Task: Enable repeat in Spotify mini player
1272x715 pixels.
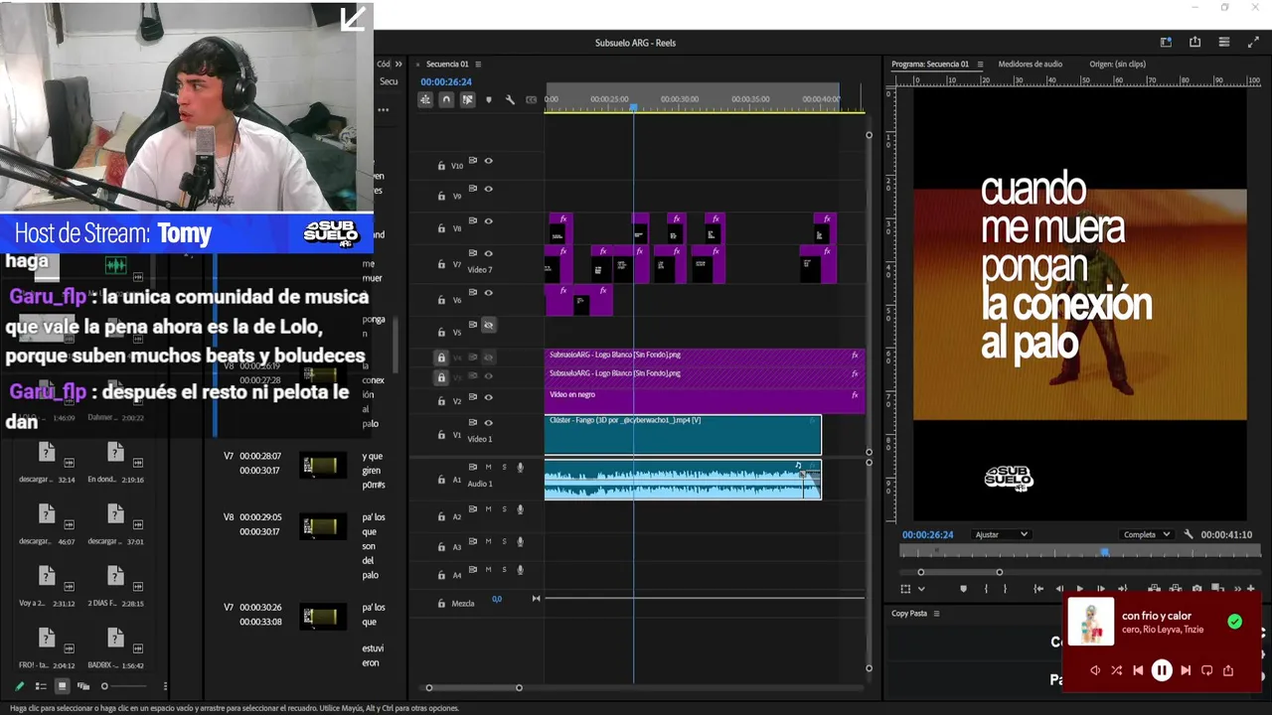Action: [x=1207, y=670]
